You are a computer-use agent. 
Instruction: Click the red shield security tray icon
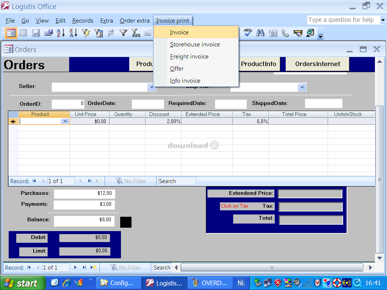click(278, 282)
